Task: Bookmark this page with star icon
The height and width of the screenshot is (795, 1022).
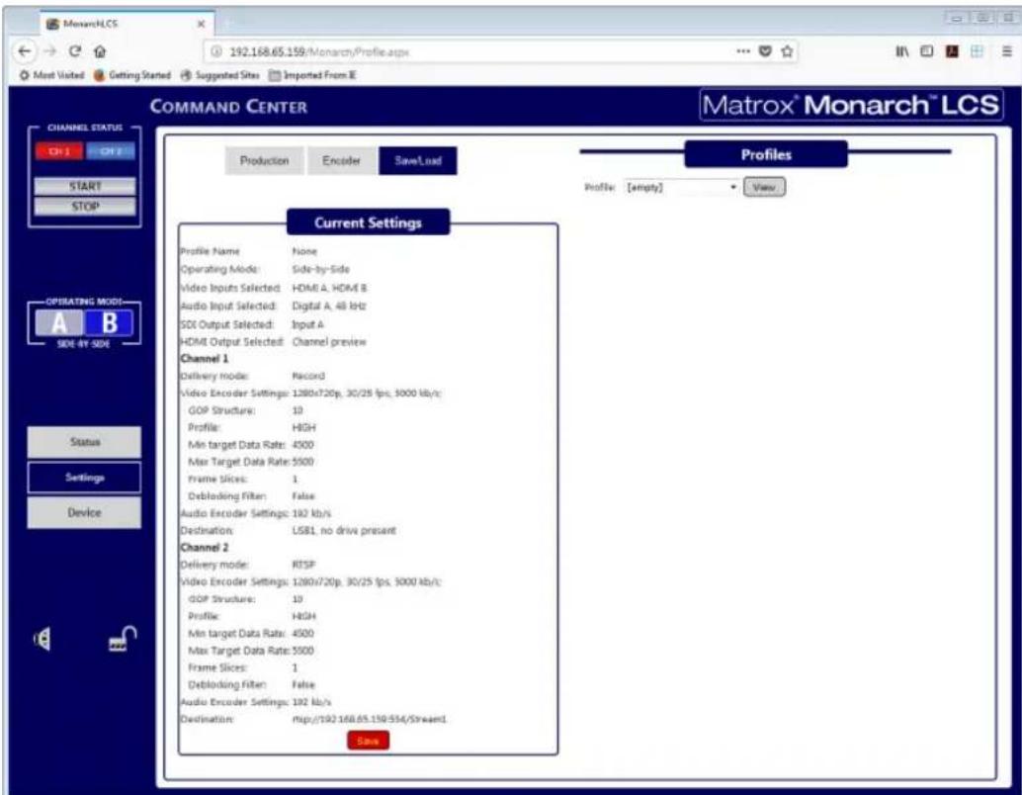Action: coord(787,50)
